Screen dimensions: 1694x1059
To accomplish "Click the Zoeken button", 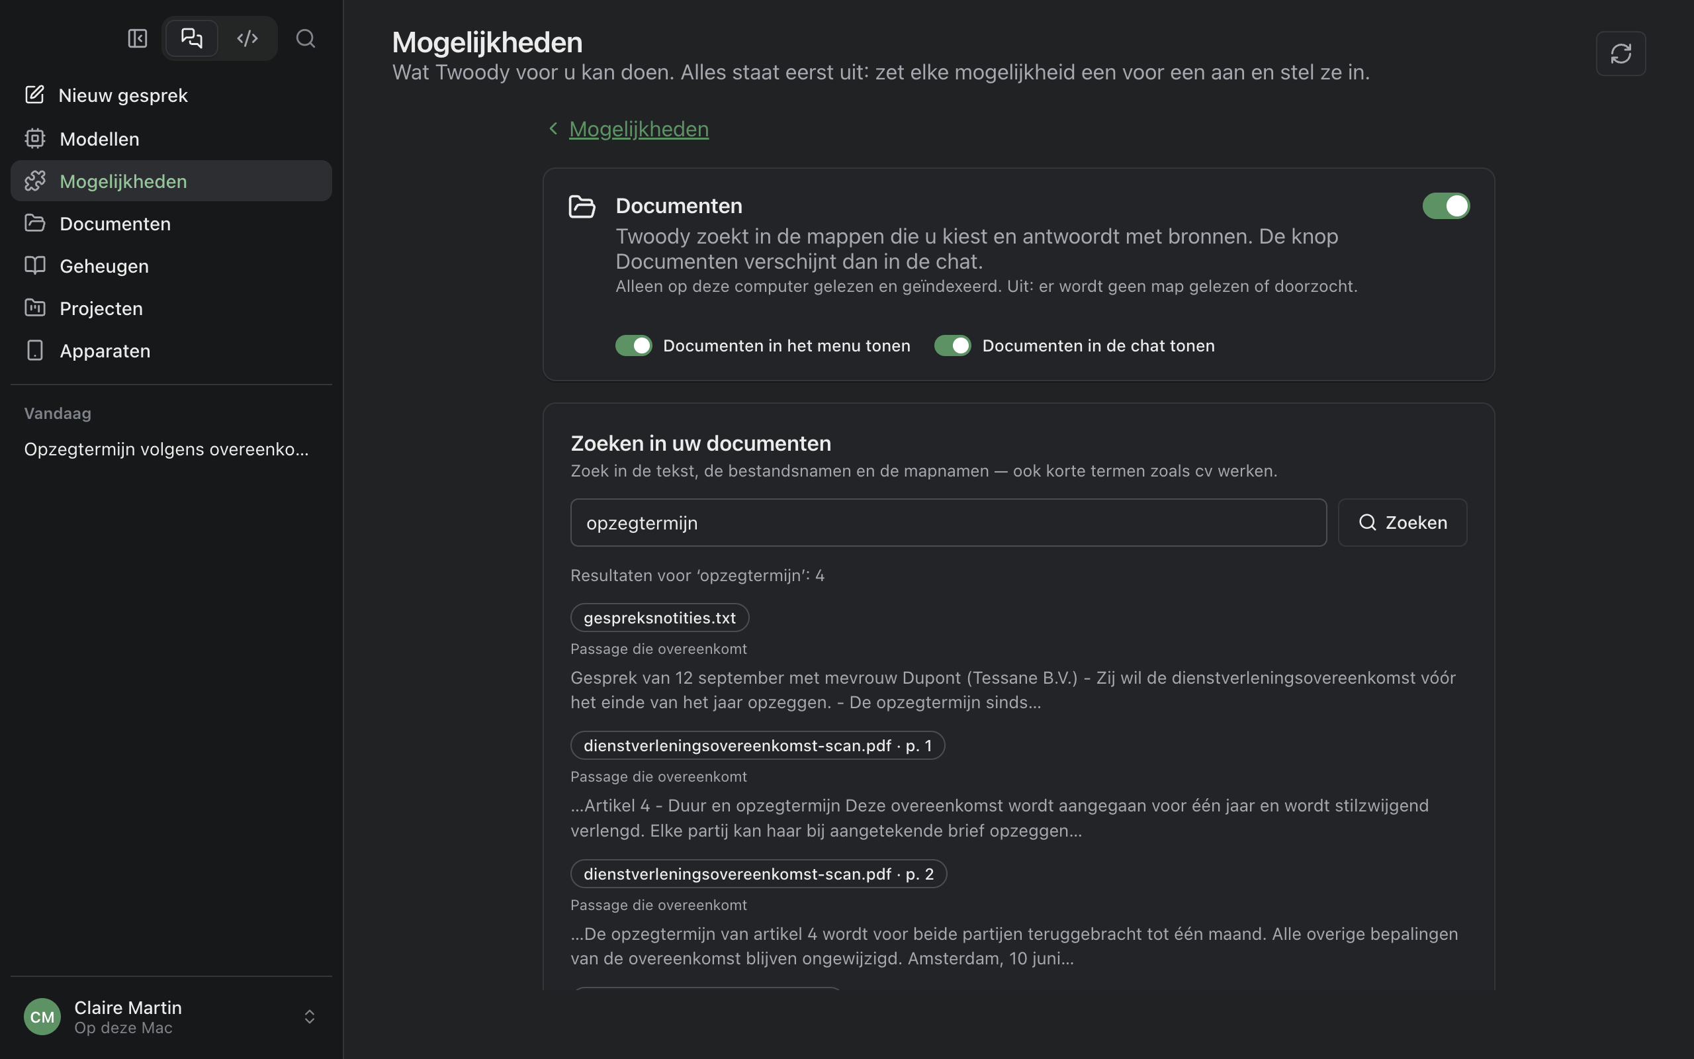I will 1402,522.
